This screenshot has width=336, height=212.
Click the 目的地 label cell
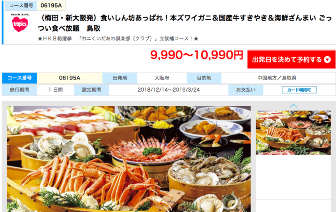pos(204,78)
